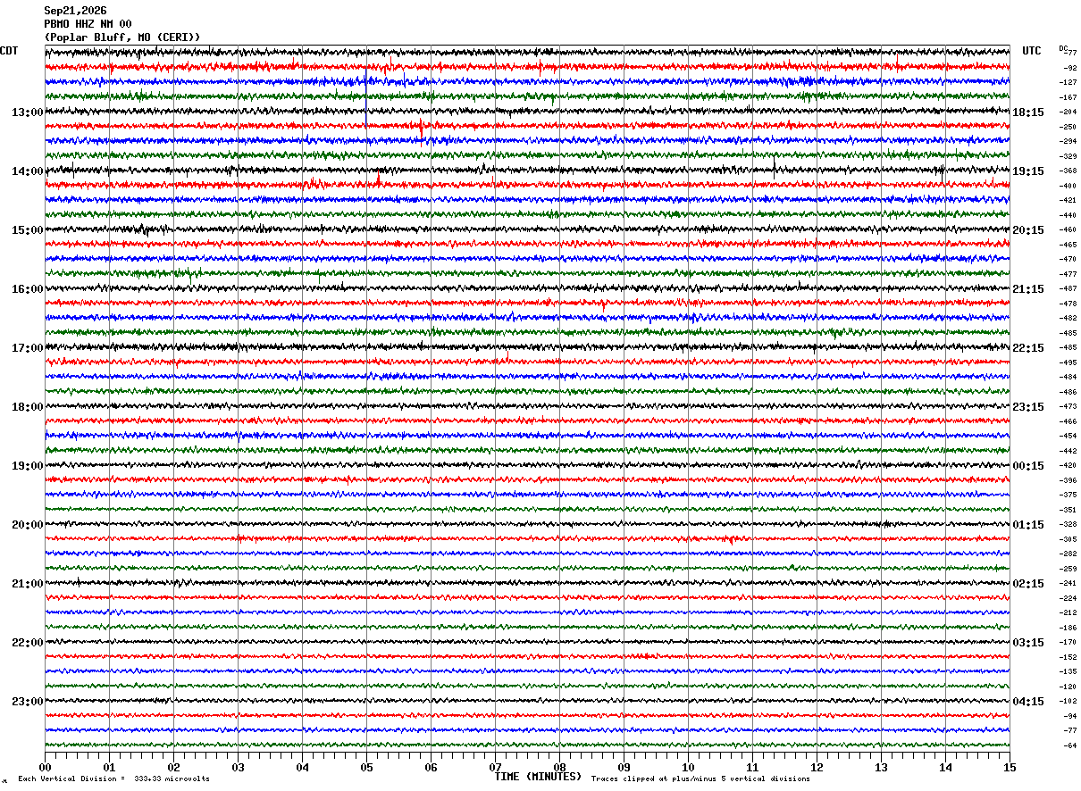
Task: Select the 23:00 CDT time label
Action: coord(28,701)
